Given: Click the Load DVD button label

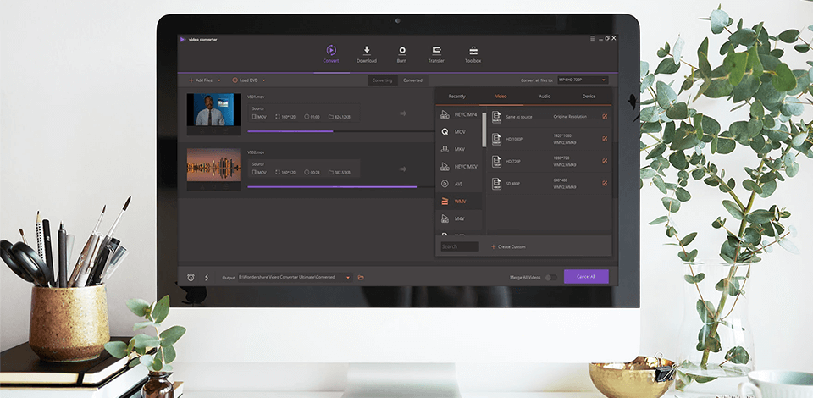Looking at the screenshot, I should (248, 80).
